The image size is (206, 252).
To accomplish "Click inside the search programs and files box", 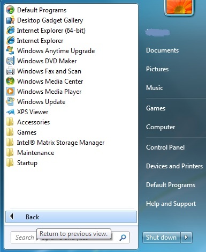I will (70, 238).
